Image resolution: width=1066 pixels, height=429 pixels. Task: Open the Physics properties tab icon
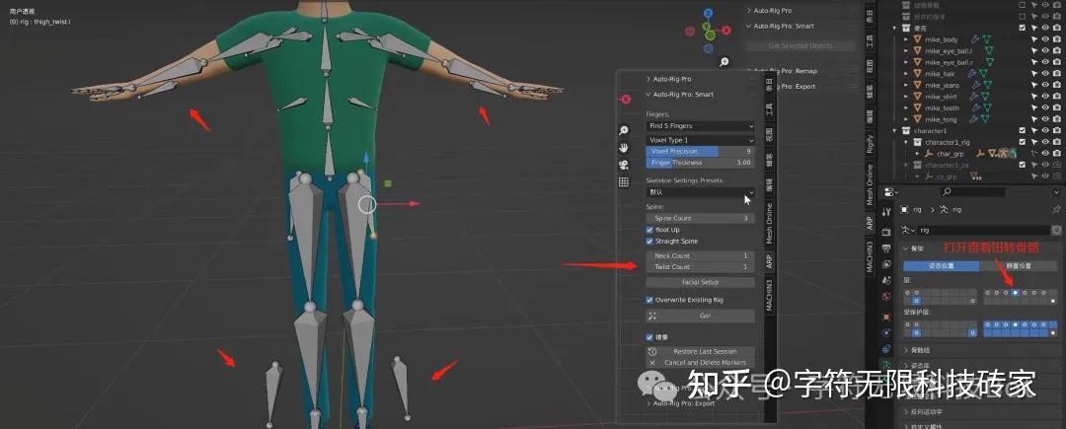pyautogui.click(x=885, y=332)
